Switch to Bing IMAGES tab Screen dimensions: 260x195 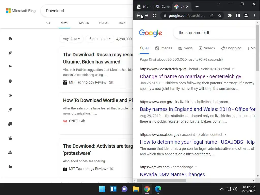(84, 23)
